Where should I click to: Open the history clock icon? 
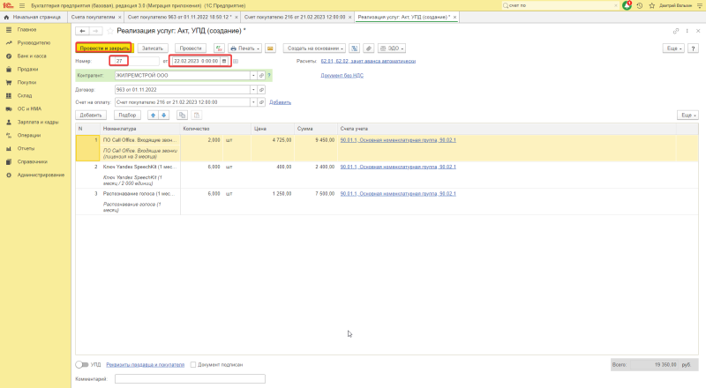coord(639,5)
